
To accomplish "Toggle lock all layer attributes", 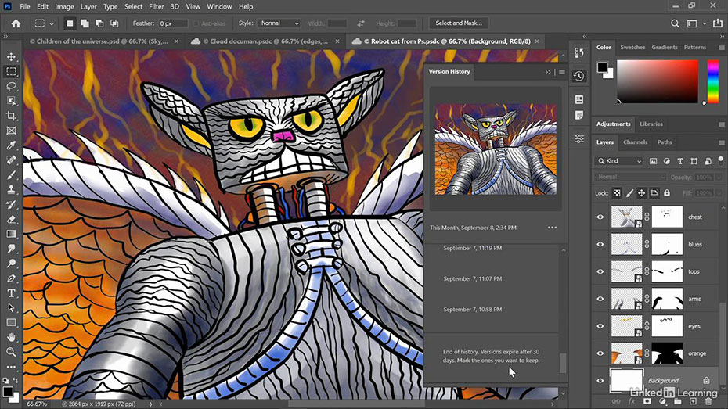I will click(667, 193).
